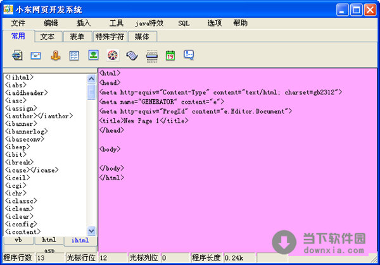The width and height of the screenshot is (380, 265).
Task: Select <ibreak> in the tag list
Action: pyautogui.click(x=20, y=163)
